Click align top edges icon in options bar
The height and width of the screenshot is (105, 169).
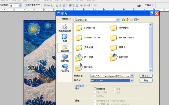tap(45, 5)
